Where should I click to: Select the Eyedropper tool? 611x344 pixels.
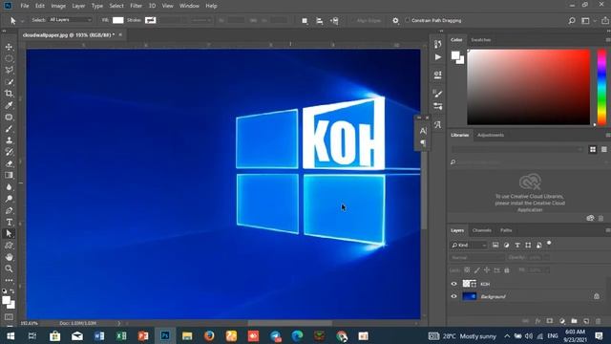coord(9,105)
